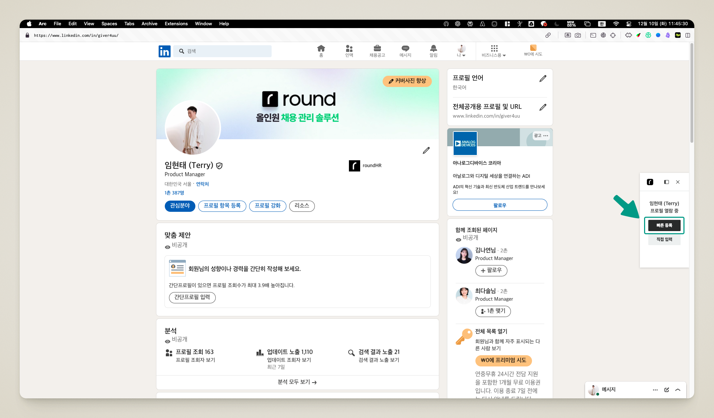Viewport: 714px width, 418px height.
Task: Click the verified shield badge next to name
Action: [x=219, y=166]
